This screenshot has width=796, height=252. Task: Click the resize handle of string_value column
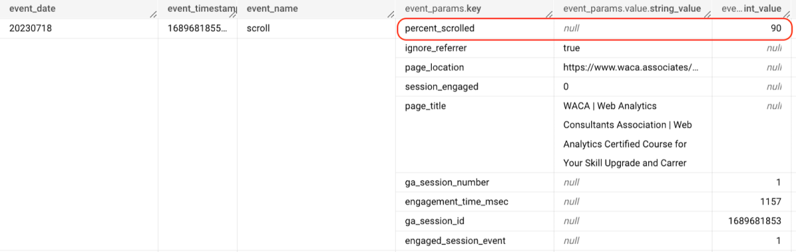click(x=706, y=14)
